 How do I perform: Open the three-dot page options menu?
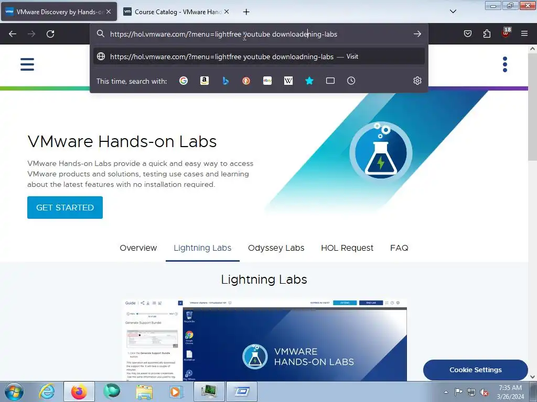click(505, 64)
